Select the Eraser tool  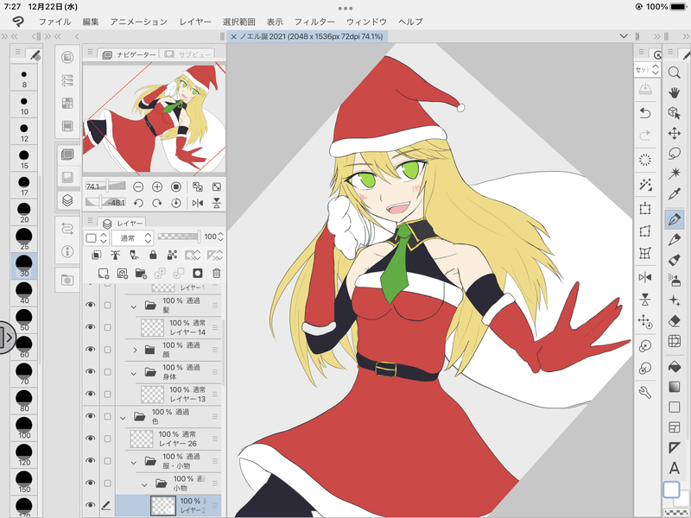(674, 320)
